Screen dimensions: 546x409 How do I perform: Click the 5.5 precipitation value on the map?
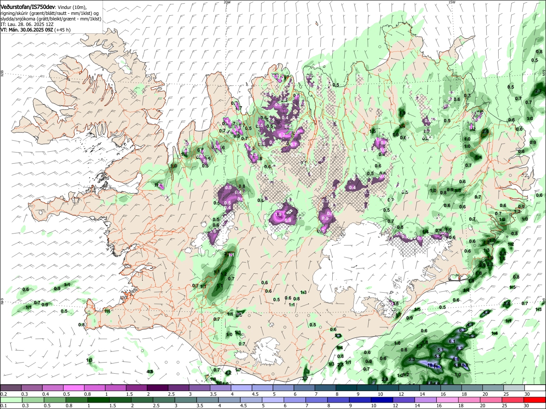click(438, 356)
